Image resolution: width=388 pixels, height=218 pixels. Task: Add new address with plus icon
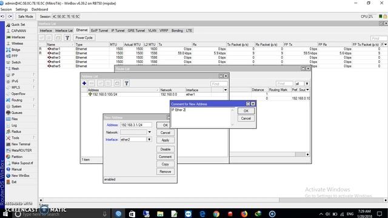(84, 84)
